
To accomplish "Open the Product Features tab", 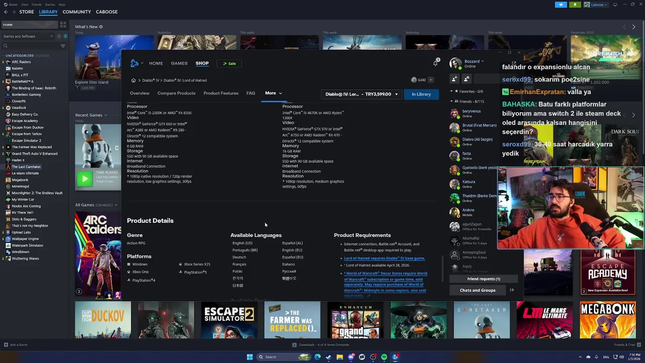I will (221, 93).
